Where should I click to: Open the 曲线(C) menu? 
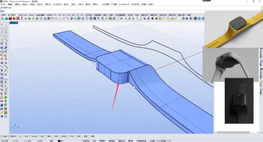pyautogui.click(x=25, y=4)
